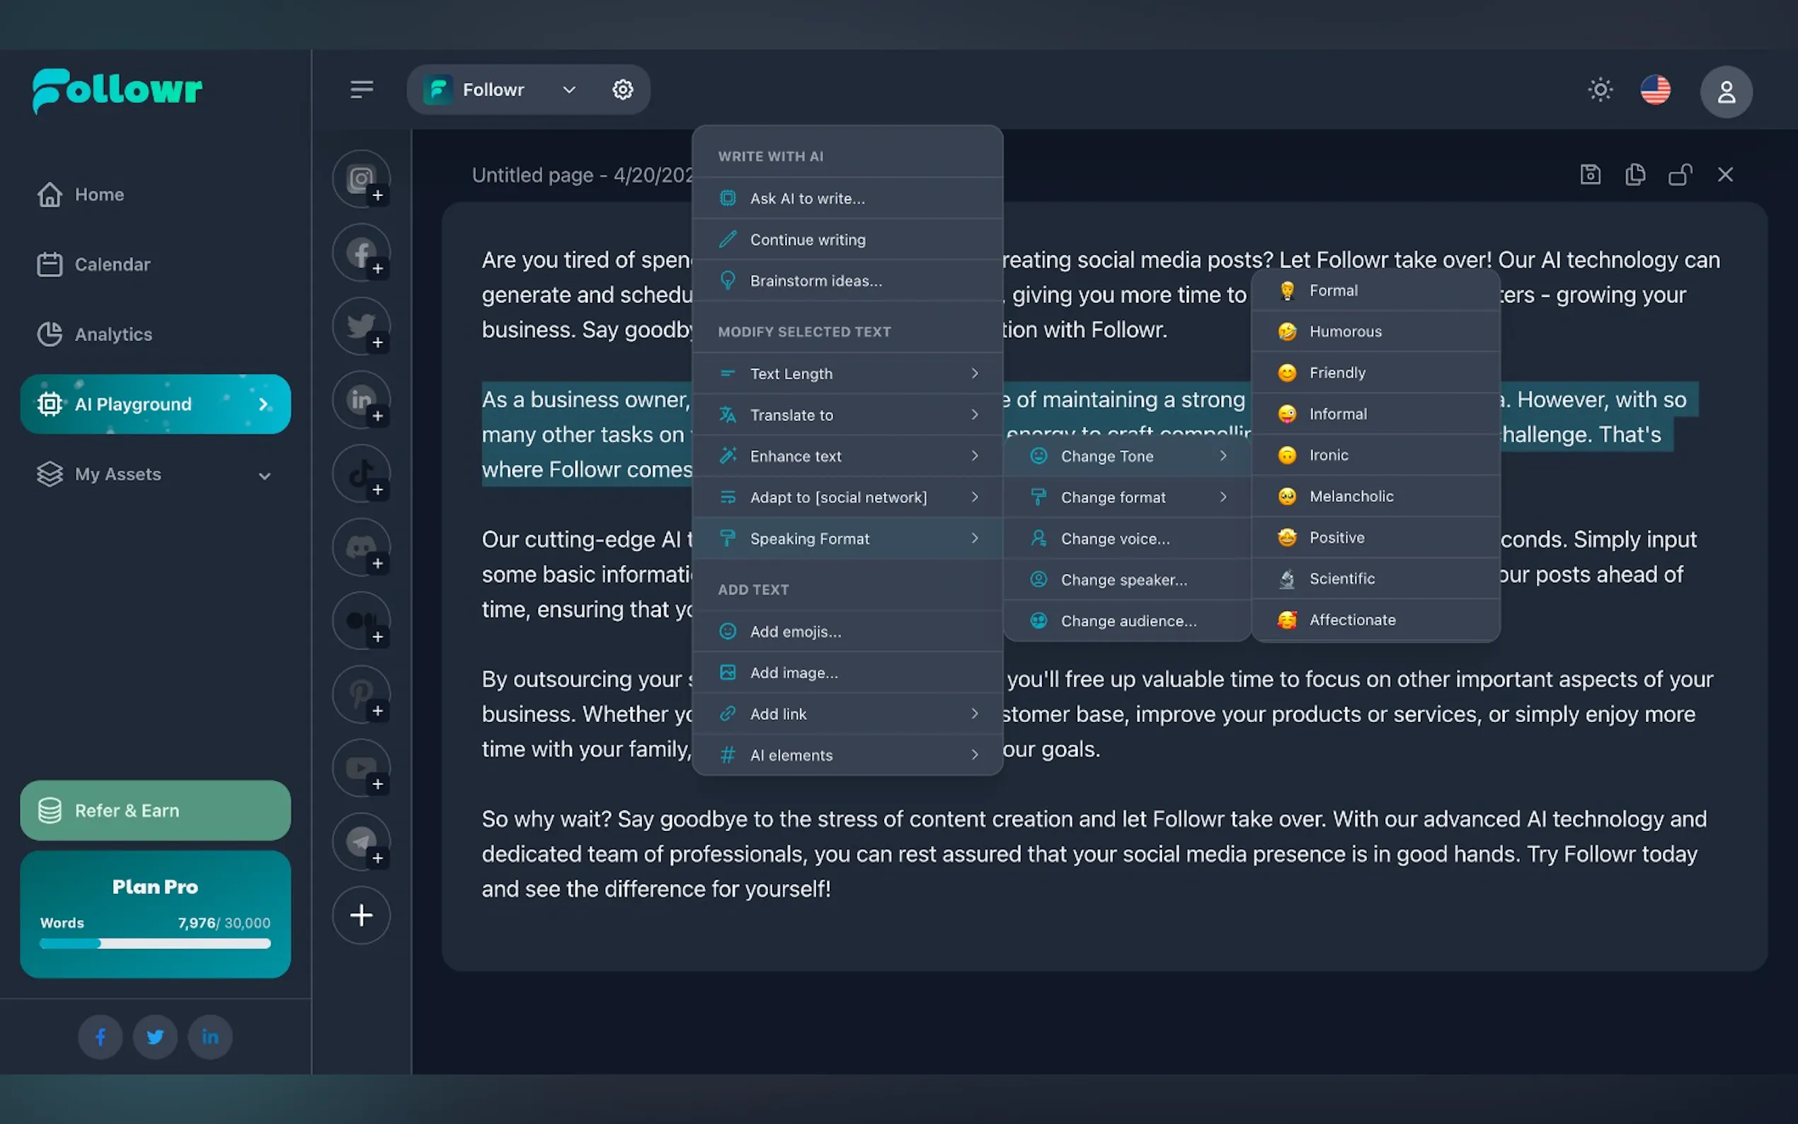Open Calendar in left navigation

coord(112,265)
